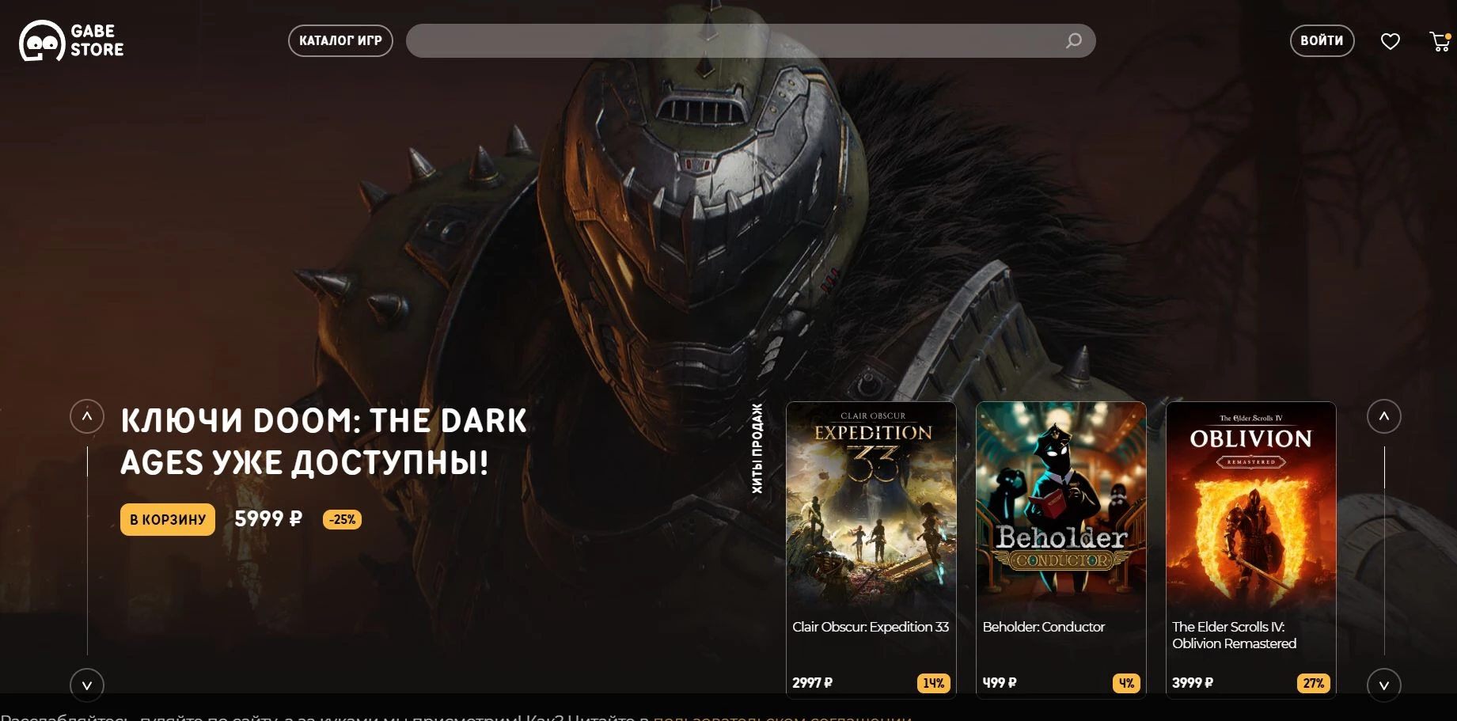Screen dimensions: 1457x721
Task: Click the Gabe Store logo
Action: (x=71, y=40)
